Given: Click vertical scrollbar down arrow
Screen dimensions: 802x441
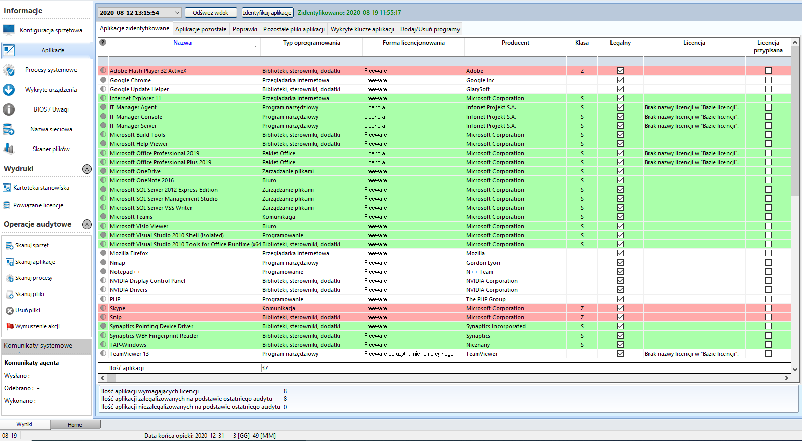Looking at the screenshot, I should [795, 370].
